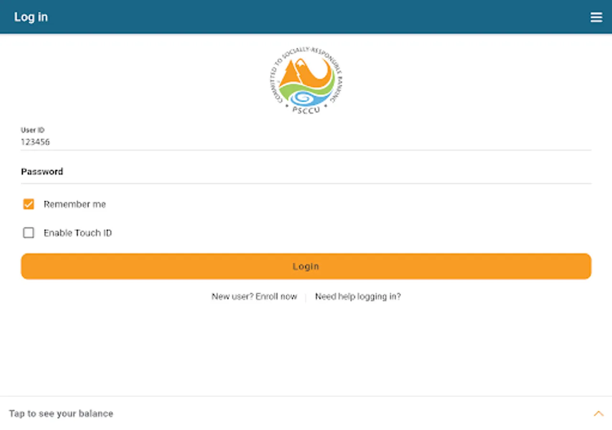612x430 pixels.
Task: Click the orange Login button
Action: pos(306,266)
